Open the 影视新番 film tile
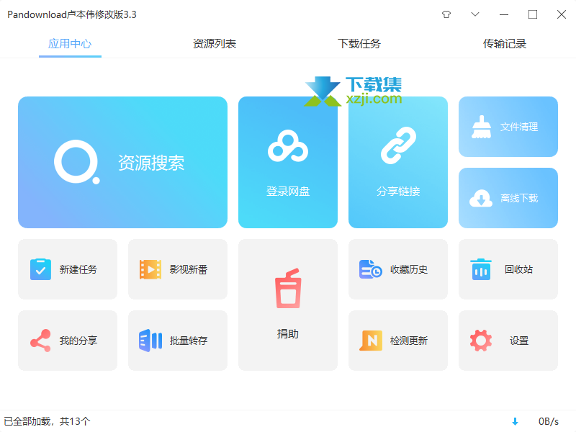 coord(178,269)
